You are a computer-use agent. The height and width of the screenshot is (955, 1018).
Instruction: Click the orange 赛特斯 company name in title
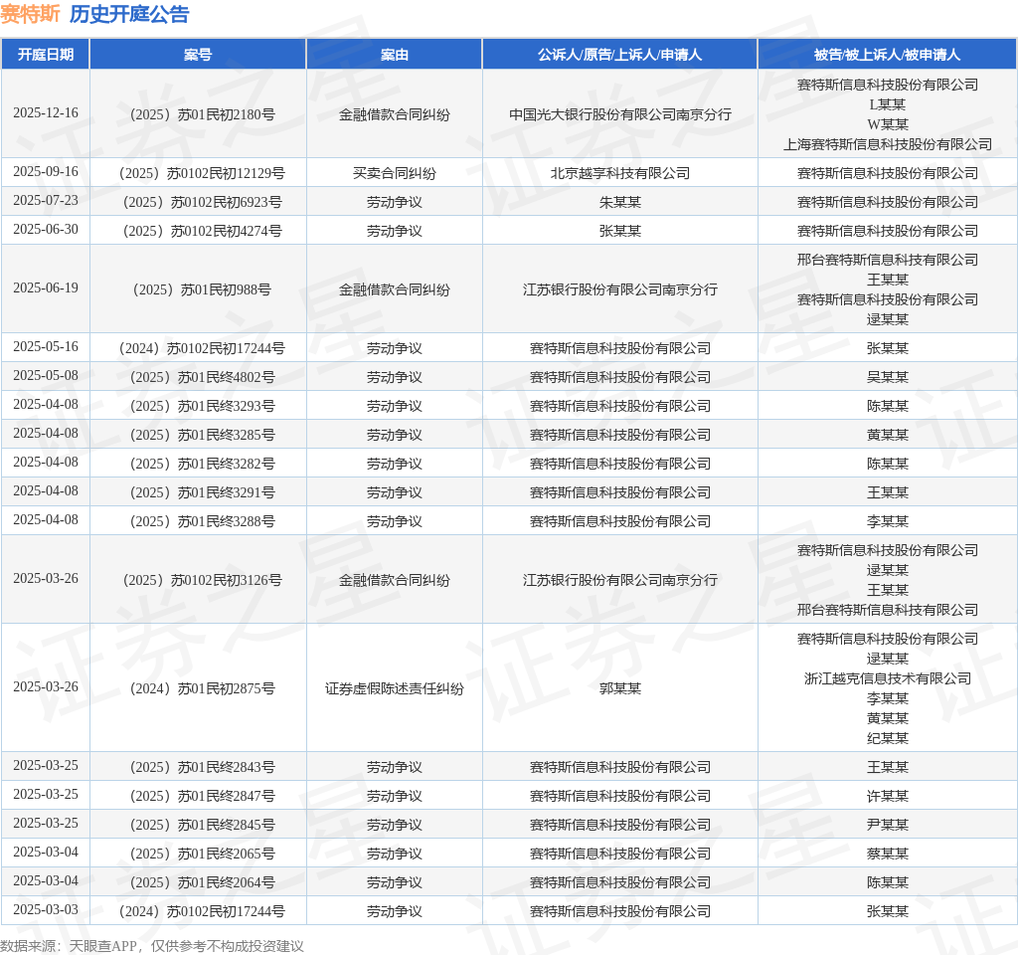click(31, 14)
